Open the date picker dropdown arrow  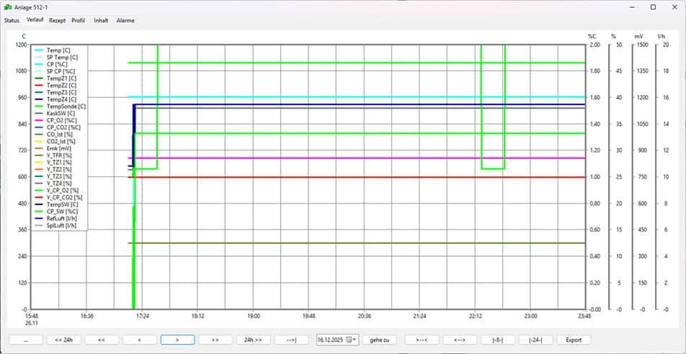click(x=354, y=340)
